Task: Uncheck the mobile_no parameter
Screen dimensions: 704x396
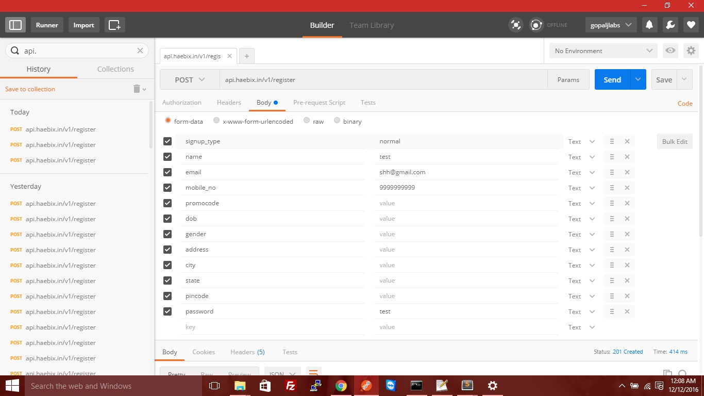Action: 167,188
